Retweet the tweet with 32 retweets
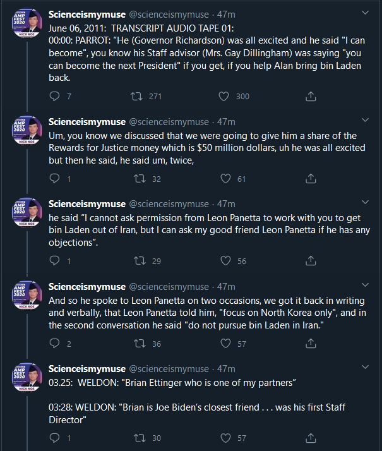 tap(140, 179)
